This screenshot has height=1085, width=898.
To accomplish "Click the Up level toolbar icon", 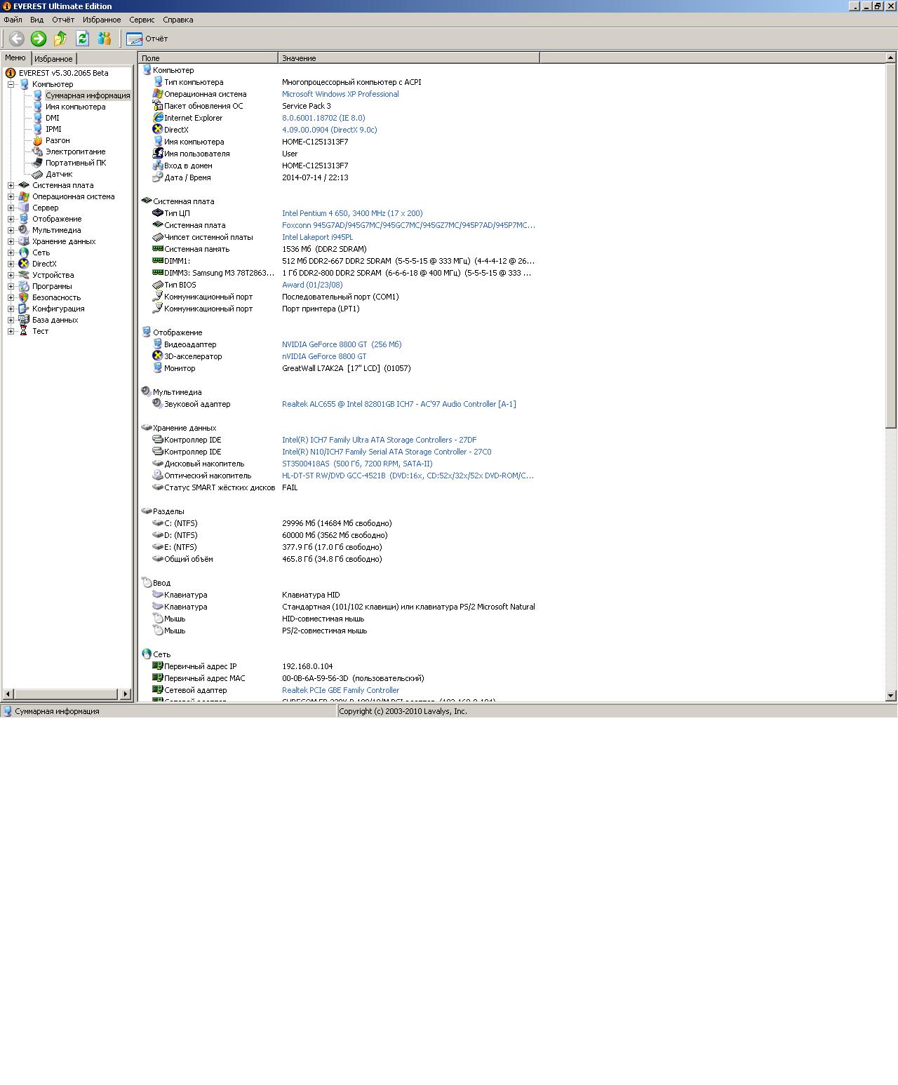I will click(60, 39).
